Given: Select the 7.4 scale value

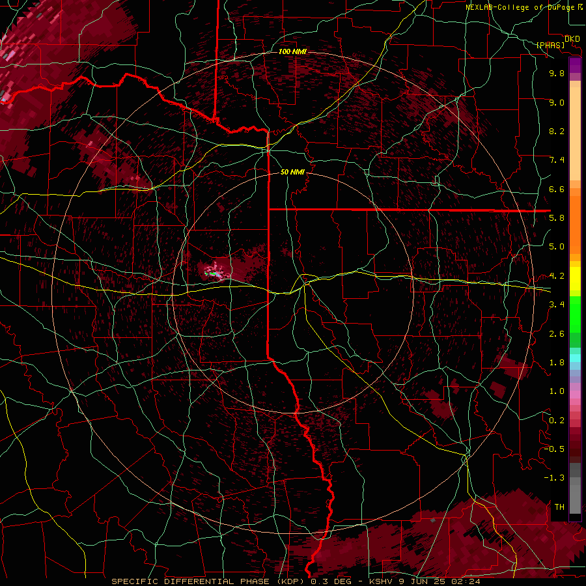Looking at the screenshot, I should click(557, 160).
